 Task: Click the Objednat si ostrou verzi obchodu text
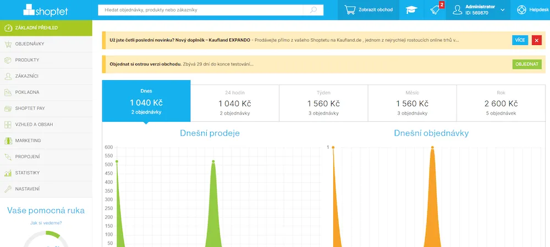(146, 64)
